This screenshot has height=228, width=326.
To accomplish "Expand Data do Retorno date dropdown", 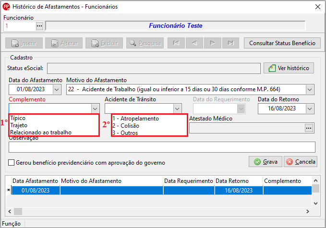I will 310,108.
